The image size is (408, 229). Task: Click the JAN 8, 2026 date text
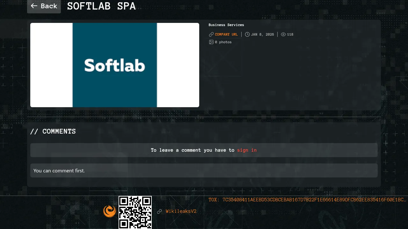(x=262, y=34)
